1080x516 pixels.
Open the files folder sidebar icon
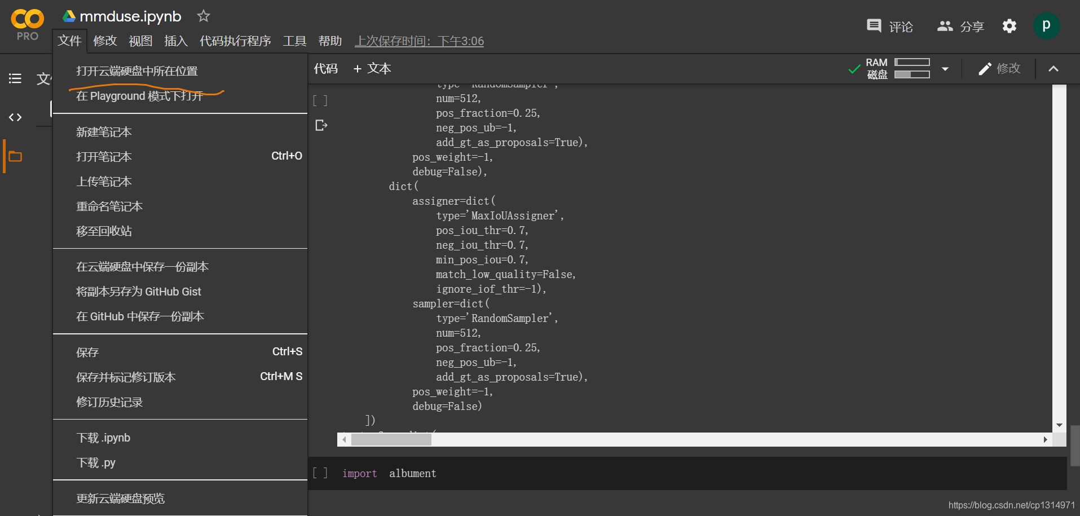coord(15,156)
